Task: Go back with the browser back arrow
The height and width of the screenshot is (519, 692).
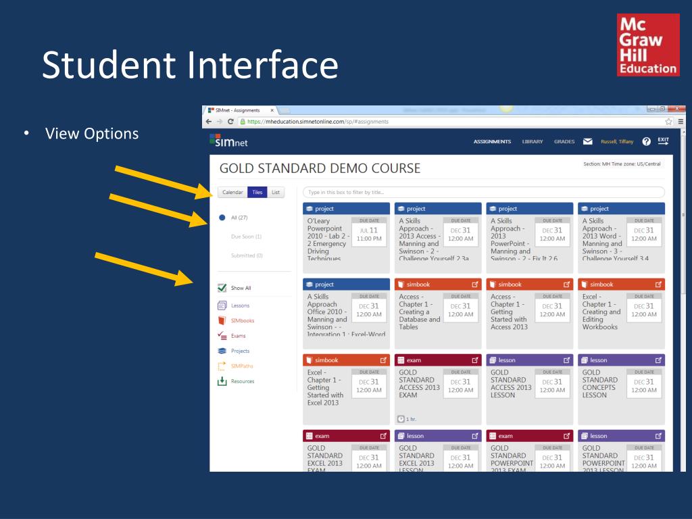Action: 209,122
